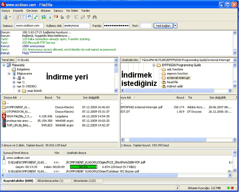Select the head file unknown-folder icon
The height and width of the screenshot is (192, 239).
pyautogui.click(x=164, y=82)
